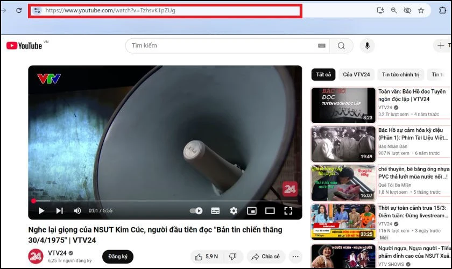Click the video progress bar

165,201
